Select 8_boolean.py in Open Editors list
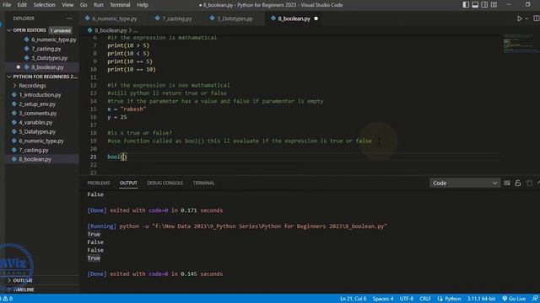The image size is (540, 303). pos(47,67)
